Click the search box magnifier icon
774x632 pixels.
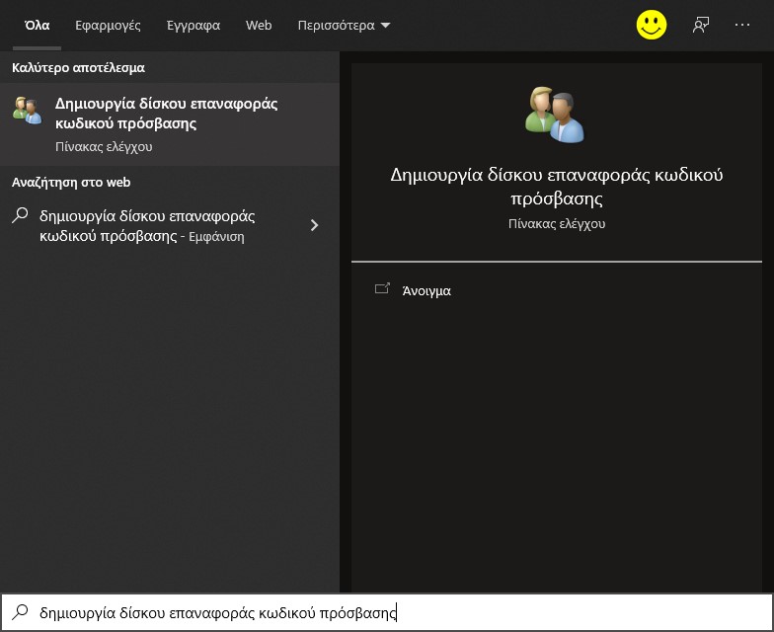coord(20,612)
